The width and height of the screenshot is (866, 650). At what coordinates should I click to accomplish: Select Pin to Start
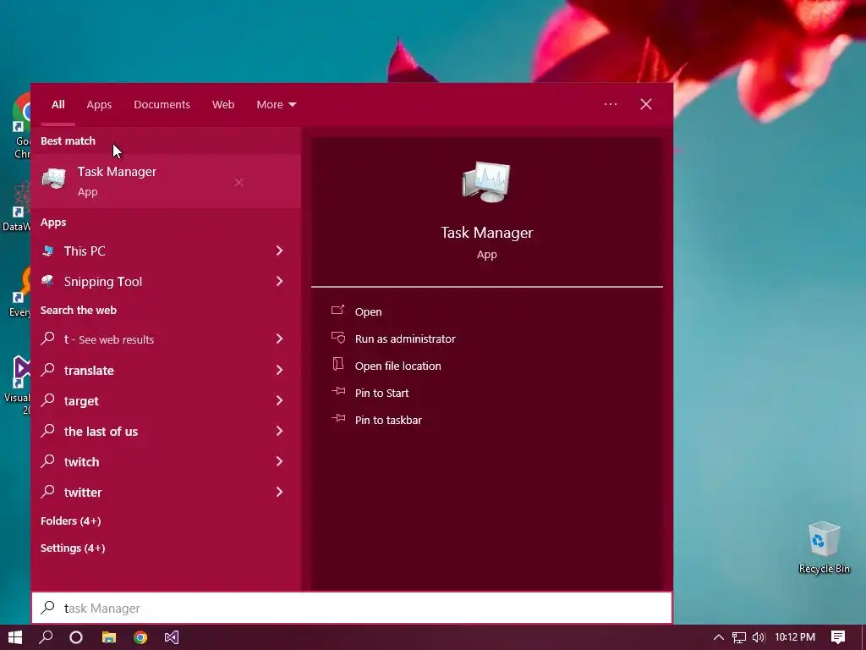381,393
